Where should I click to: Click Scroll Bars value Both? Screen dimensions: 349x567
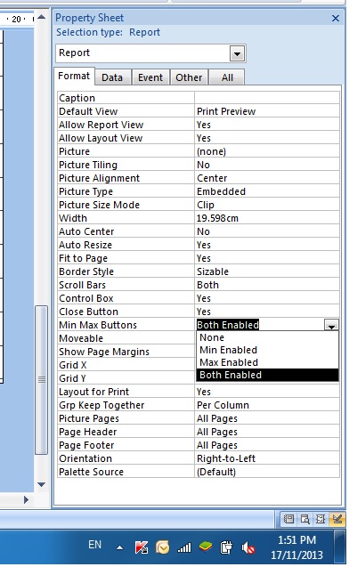(267, 286)
